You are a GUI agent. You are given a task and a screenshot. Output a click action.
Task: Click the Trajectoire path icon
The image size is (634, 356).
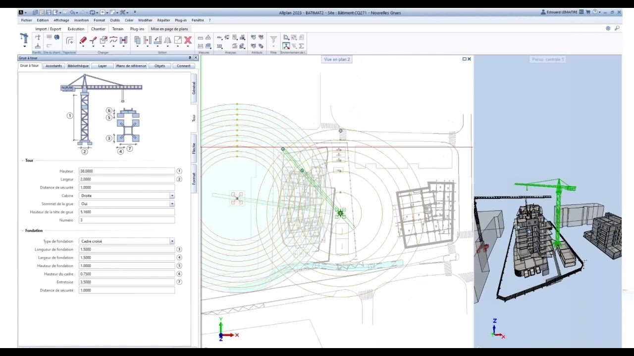[70, 41]
